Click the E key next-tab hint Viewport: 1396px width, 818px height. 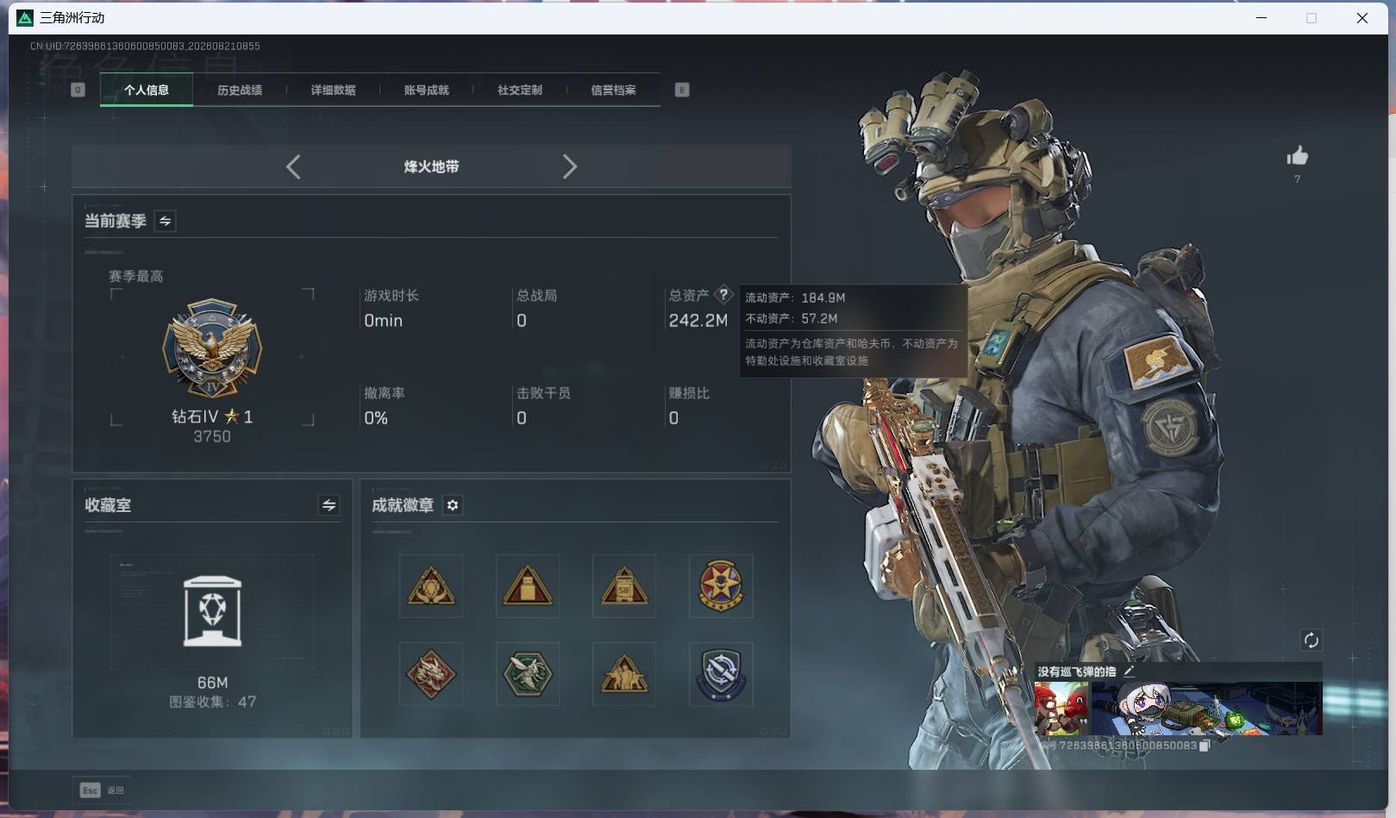[x=682, y=90]
